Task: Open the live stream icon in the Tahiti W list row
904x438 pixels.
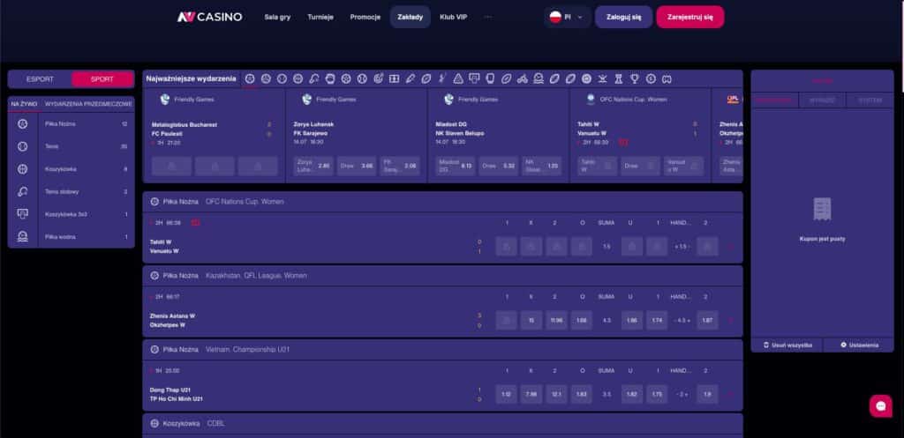Action: pyautogui.click(x=195, y=223)
